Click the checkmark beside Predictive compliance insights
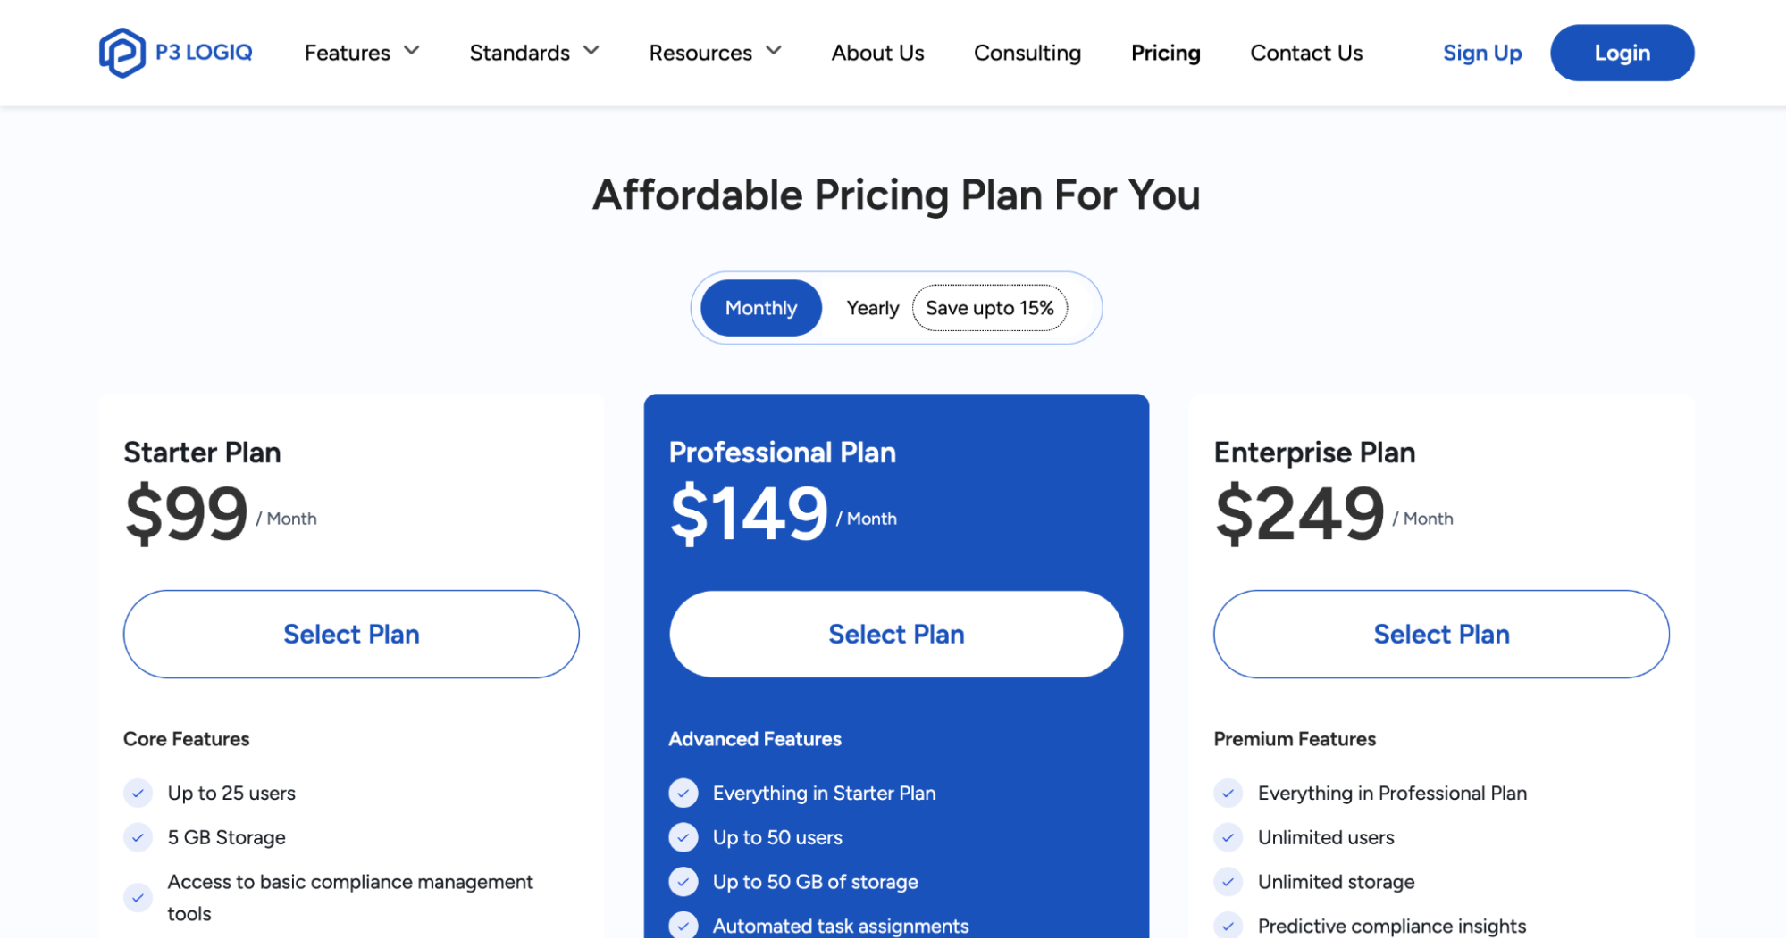 (1228, 925)
